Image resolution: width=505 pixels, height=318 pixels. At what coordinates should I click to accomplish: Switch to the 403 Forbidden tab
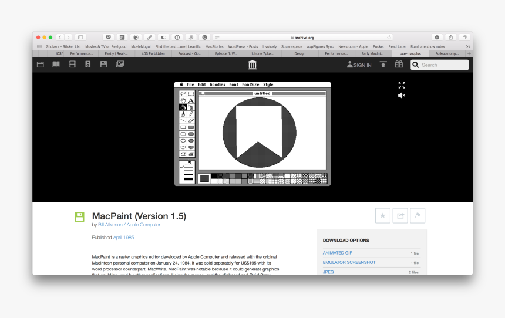153,53
